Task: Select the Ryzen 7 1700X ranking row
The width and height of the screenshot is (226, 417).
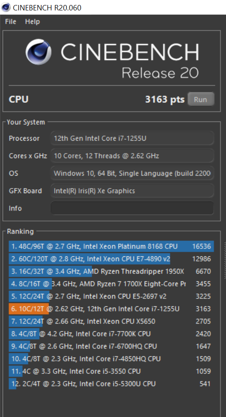Action: click(x=111, y=284)
